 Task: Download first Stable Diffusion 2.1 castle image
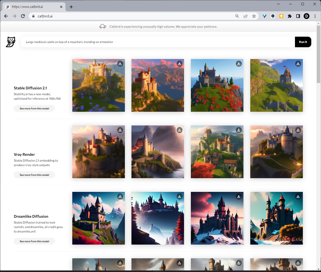[x=120, y=64]
